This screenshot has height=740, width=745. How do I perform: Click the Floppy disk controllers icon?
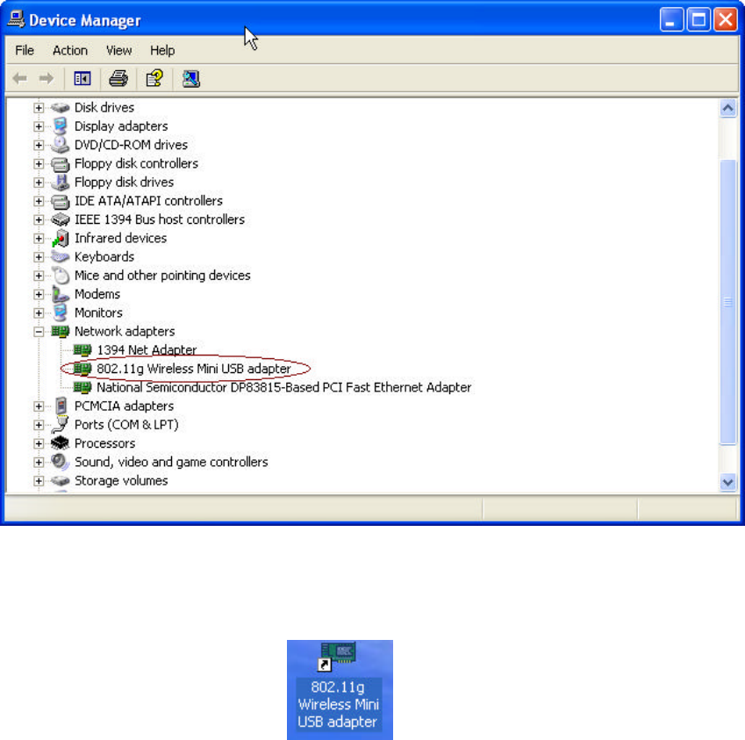point(61,164)
